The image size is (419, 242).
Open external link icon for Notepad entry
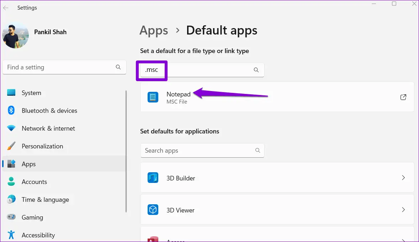pyautogui.click(x=403, y=97)
